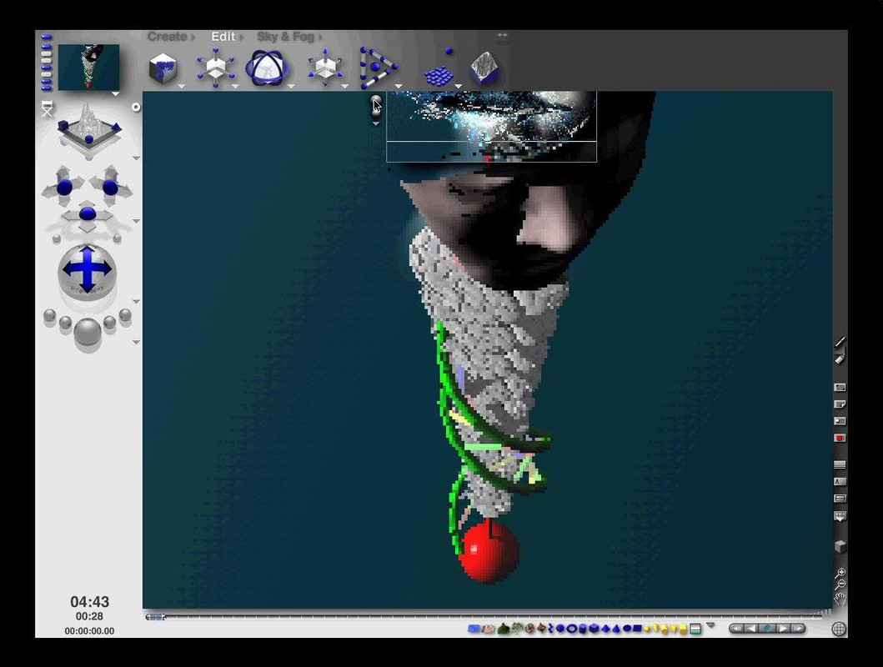Click the Materials cube icon in Edit palette
The height and width of the screenshot is (667, 883).
[x=163, y=68]
